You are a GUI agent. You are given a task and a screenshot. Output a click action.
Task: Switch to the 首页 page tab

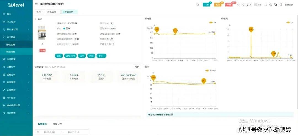pyautogui.click(x=39, y=12)
